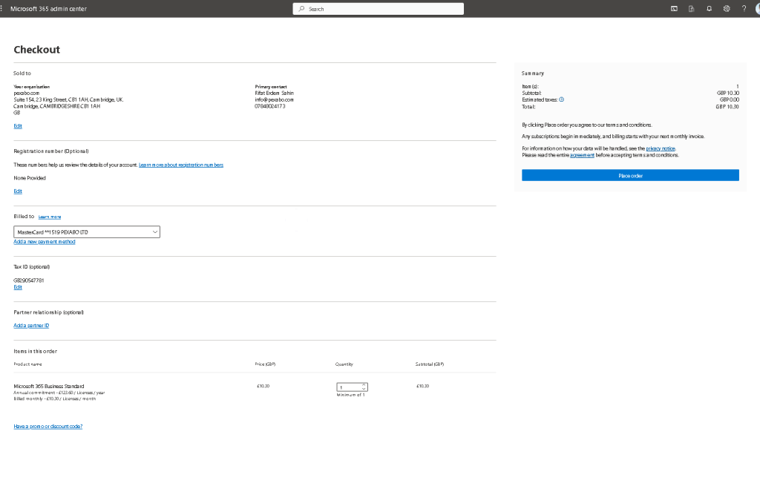Click the Minimum of 1 note

click(x=350, y=395)
